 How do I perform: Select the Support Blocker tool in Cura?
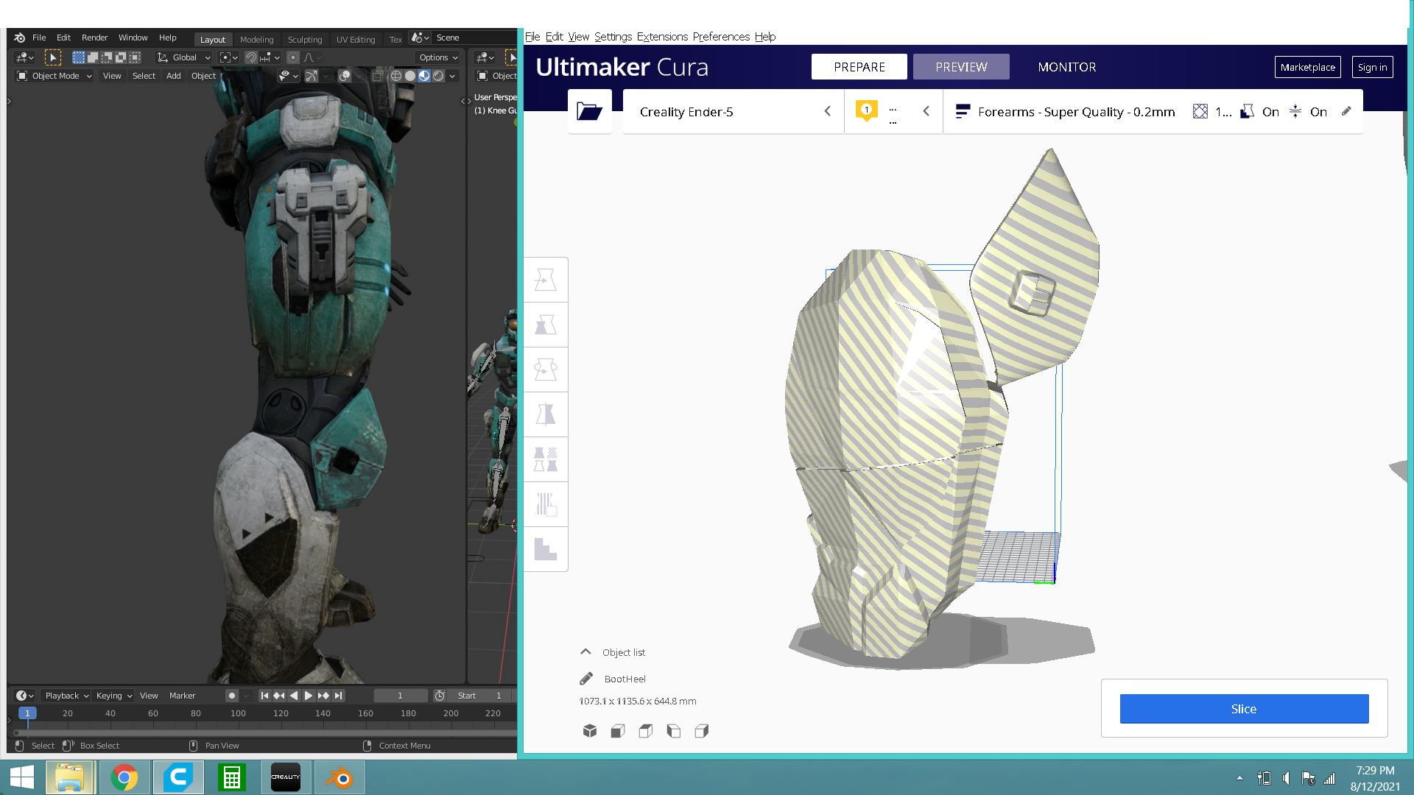click(x=546, y=504)
